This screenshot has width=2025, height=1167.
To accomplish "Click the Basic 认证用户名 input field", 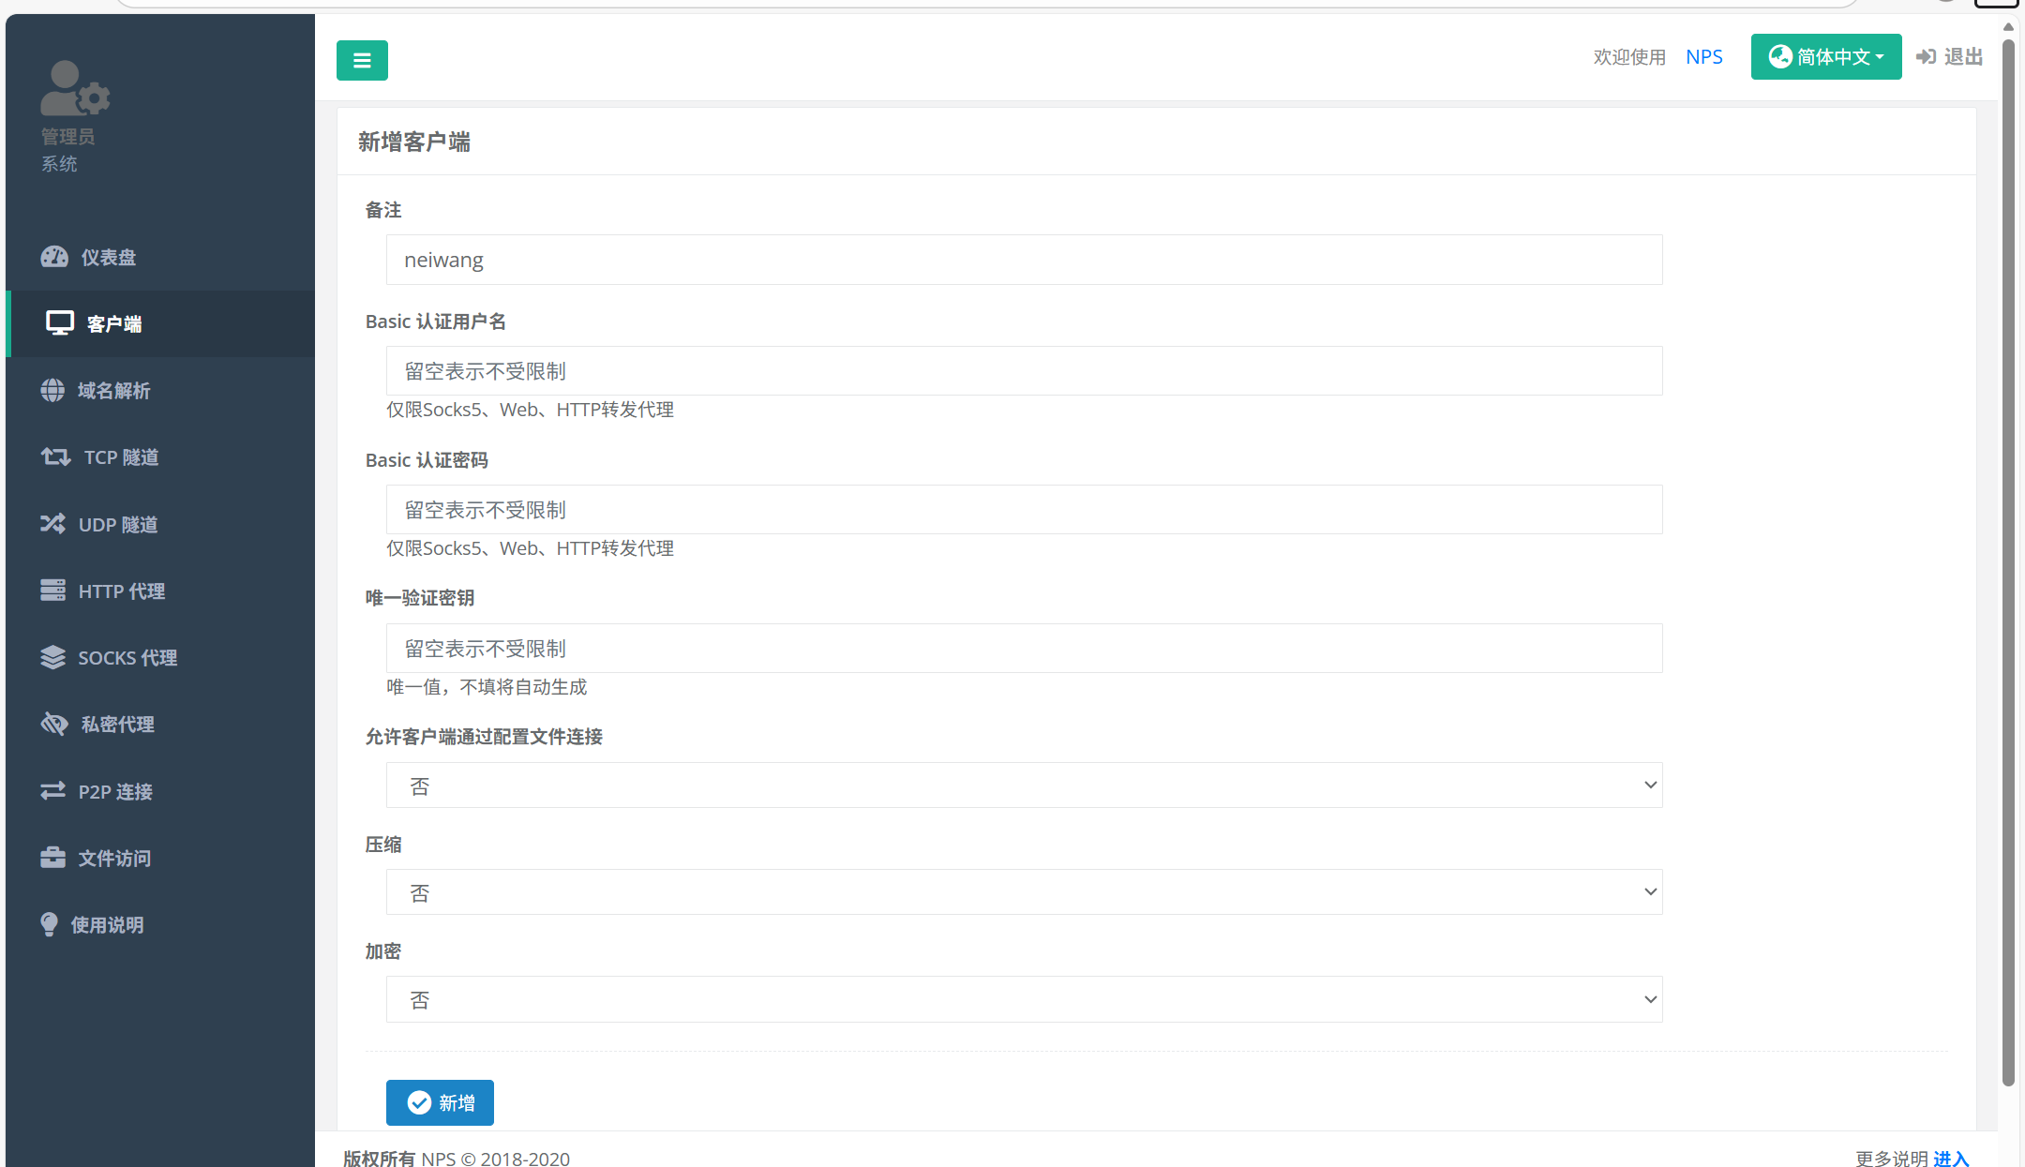I will (x=1024, y=371).
